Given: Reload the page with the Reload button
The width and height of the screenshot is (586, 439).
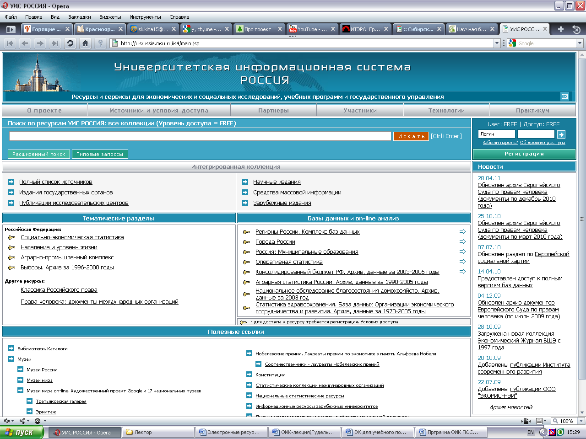Looking at the screenshot, I should (70, 43).
